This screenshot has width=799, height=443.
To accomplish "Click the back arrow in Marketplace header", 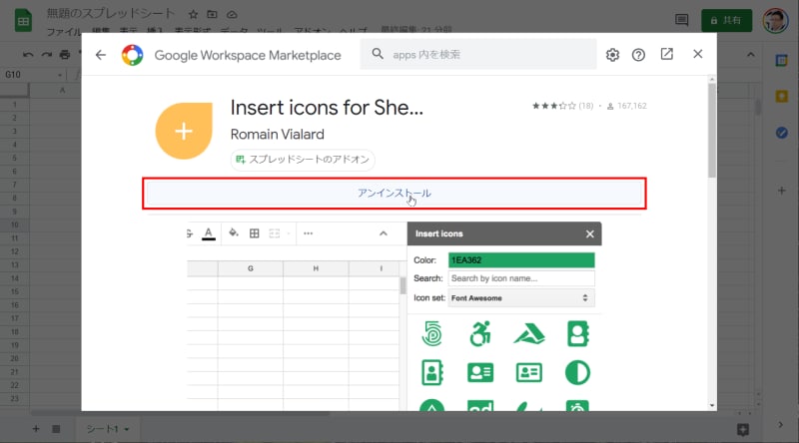I will (x=101, y=55).
